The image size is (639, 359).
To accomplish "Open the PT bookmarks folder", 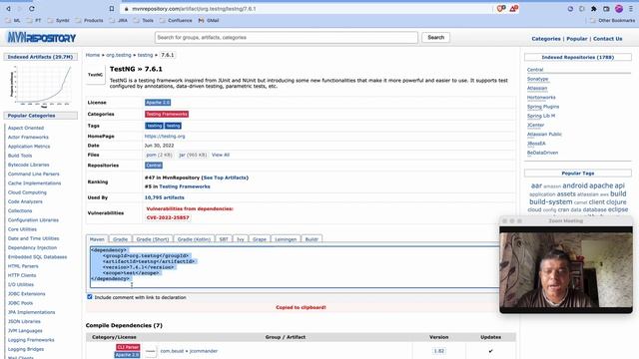I will point(34,20).
